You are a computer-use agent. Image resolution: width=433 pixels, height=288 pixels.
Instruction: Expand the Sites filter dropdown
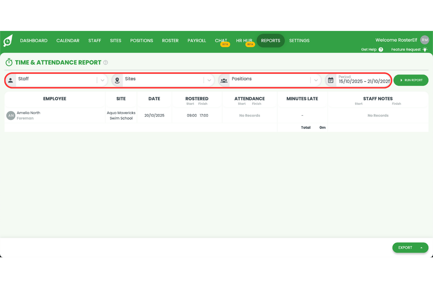click(209, 80)
